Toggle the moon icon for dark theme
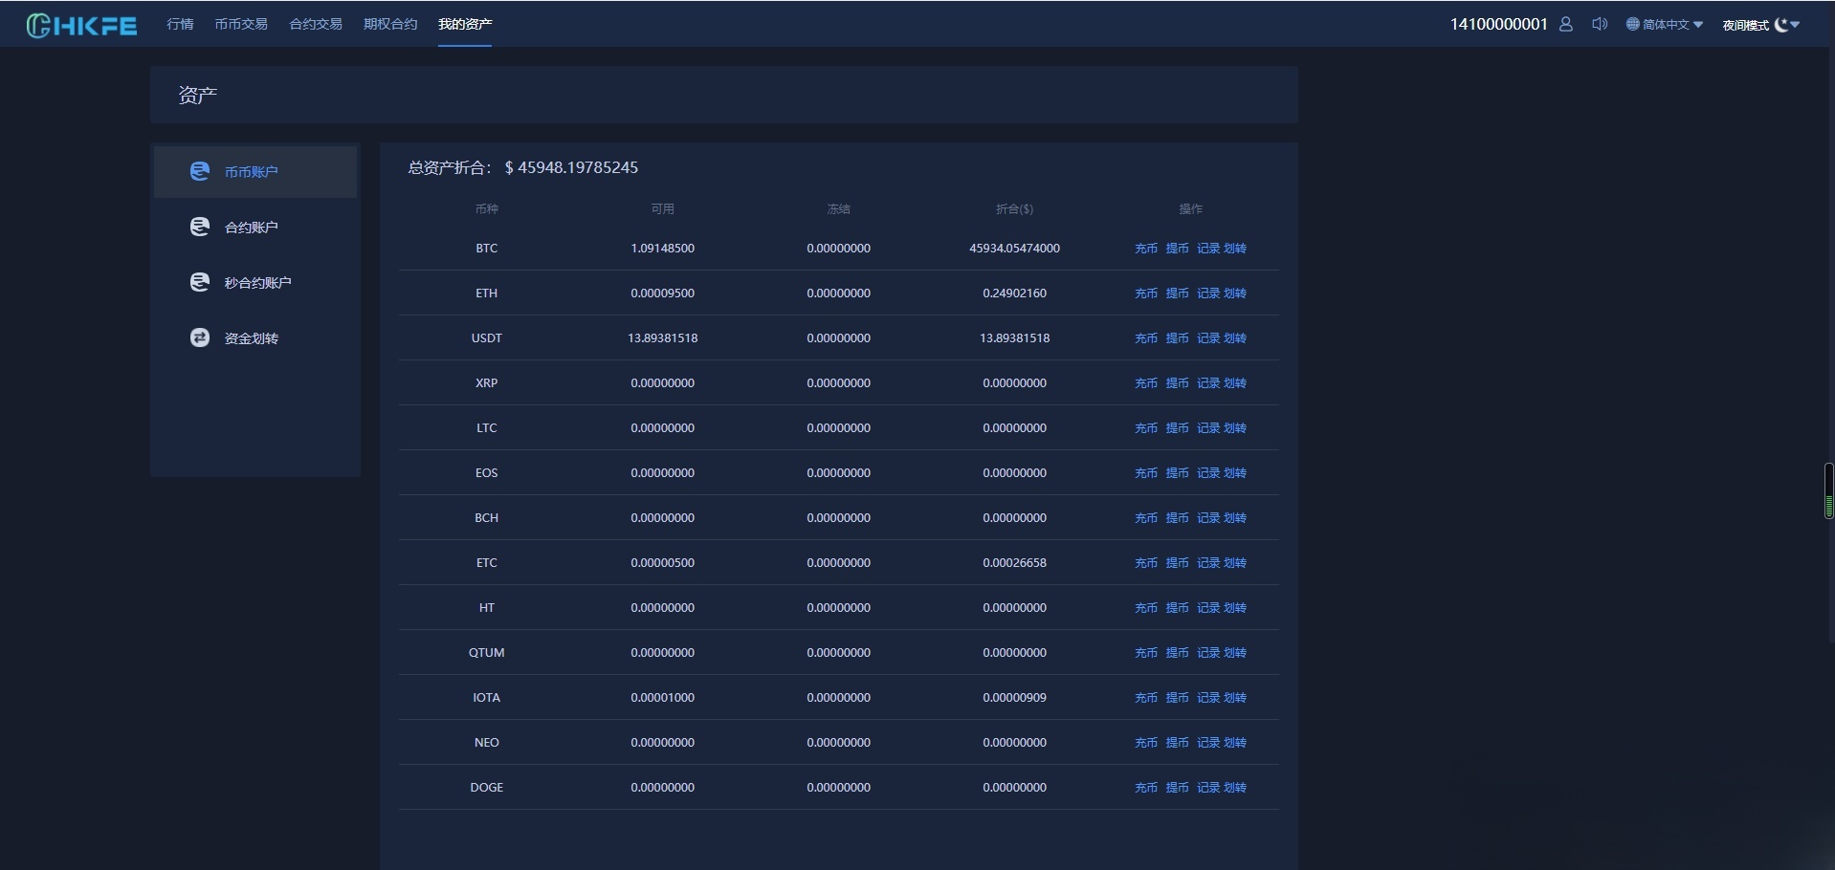The image size is (1835, 870). (x=1780, y=24)
